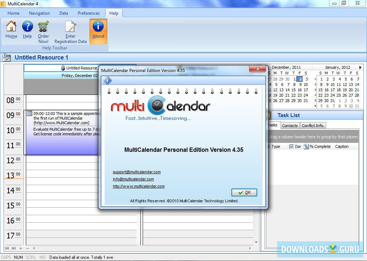Click the right arrow of the horizontal scrollbar

pos(250,248)
